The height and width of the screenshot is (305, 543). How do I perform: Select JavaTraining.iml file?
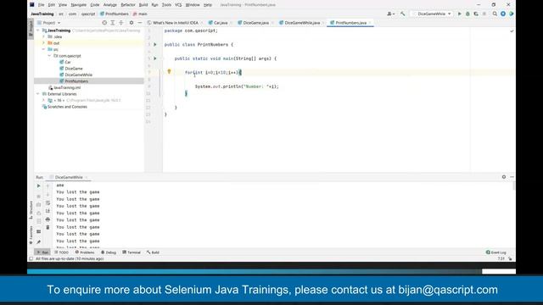[x=67, y=87]
